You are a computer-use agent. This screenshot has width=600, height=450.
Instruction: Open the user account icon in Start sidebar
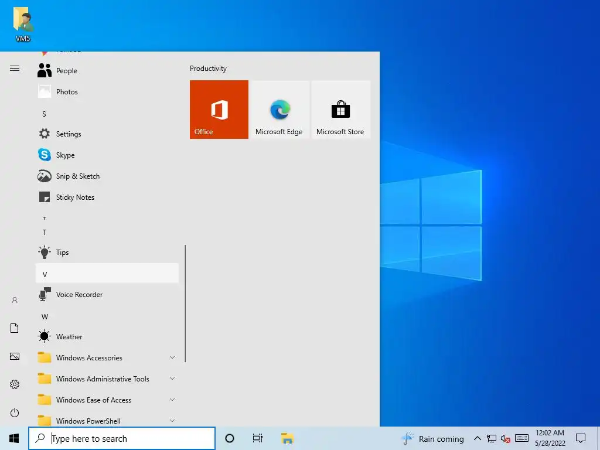coord(15,300)
